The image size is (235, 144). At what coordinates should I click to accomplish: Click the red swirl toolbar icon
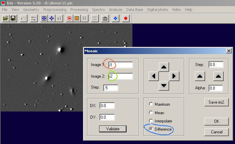pos(69,18)
